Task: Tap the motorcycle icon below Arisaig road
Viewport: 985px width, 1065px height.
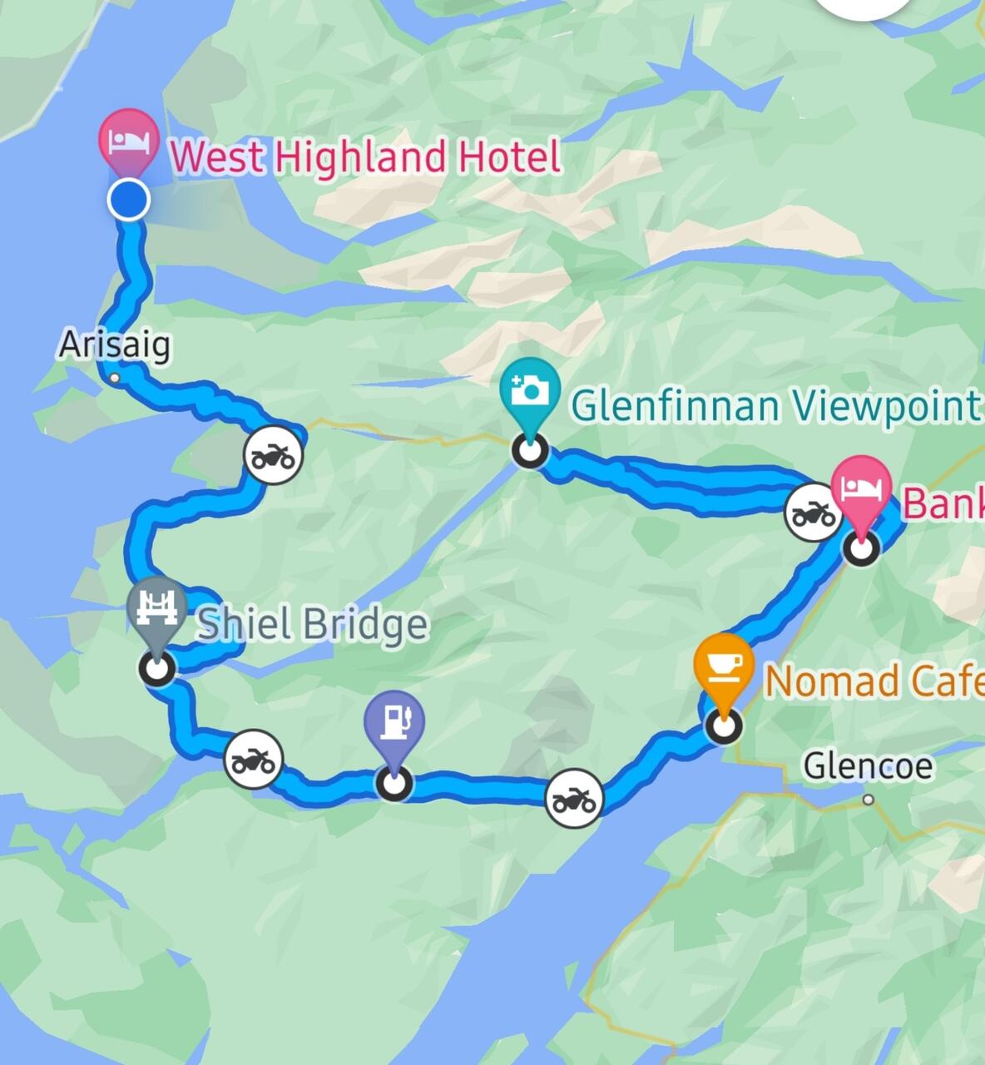Action: pos(274,455)
